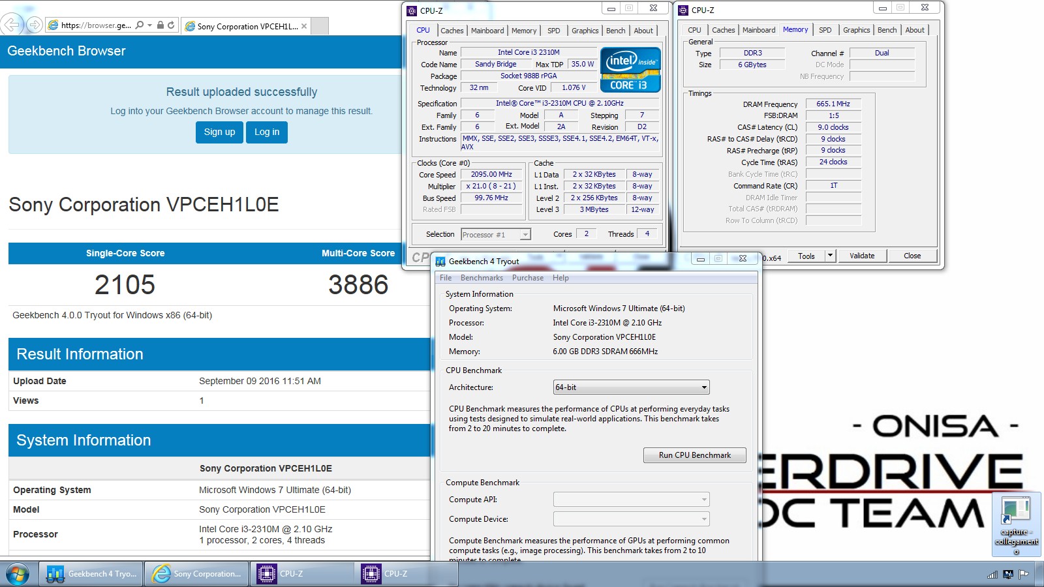Open the Help menu in Geekbench
Image resolution: width=1044 pixels, height=587 pixels.
pyautogui.click(x=560, y=278)
